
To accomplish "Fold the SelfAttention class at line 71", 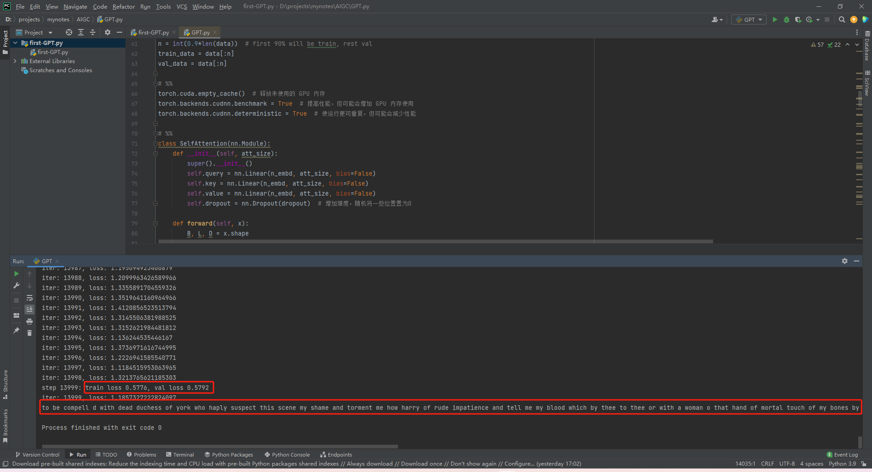I will click(155, 143).
